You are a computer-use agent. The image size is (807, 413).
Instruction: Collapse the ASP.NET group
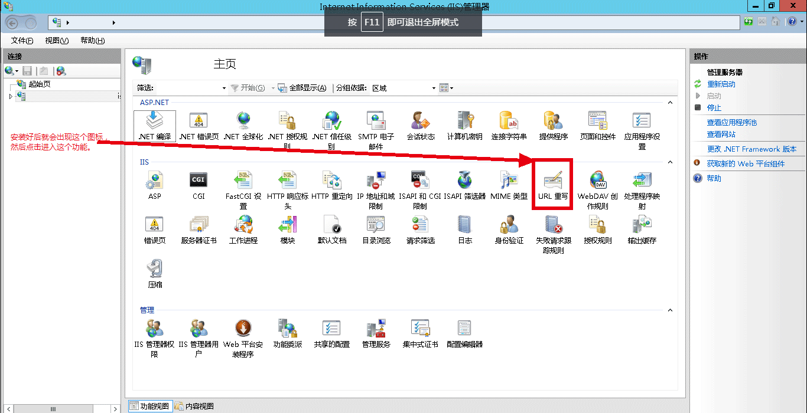[x=670, y=103]
